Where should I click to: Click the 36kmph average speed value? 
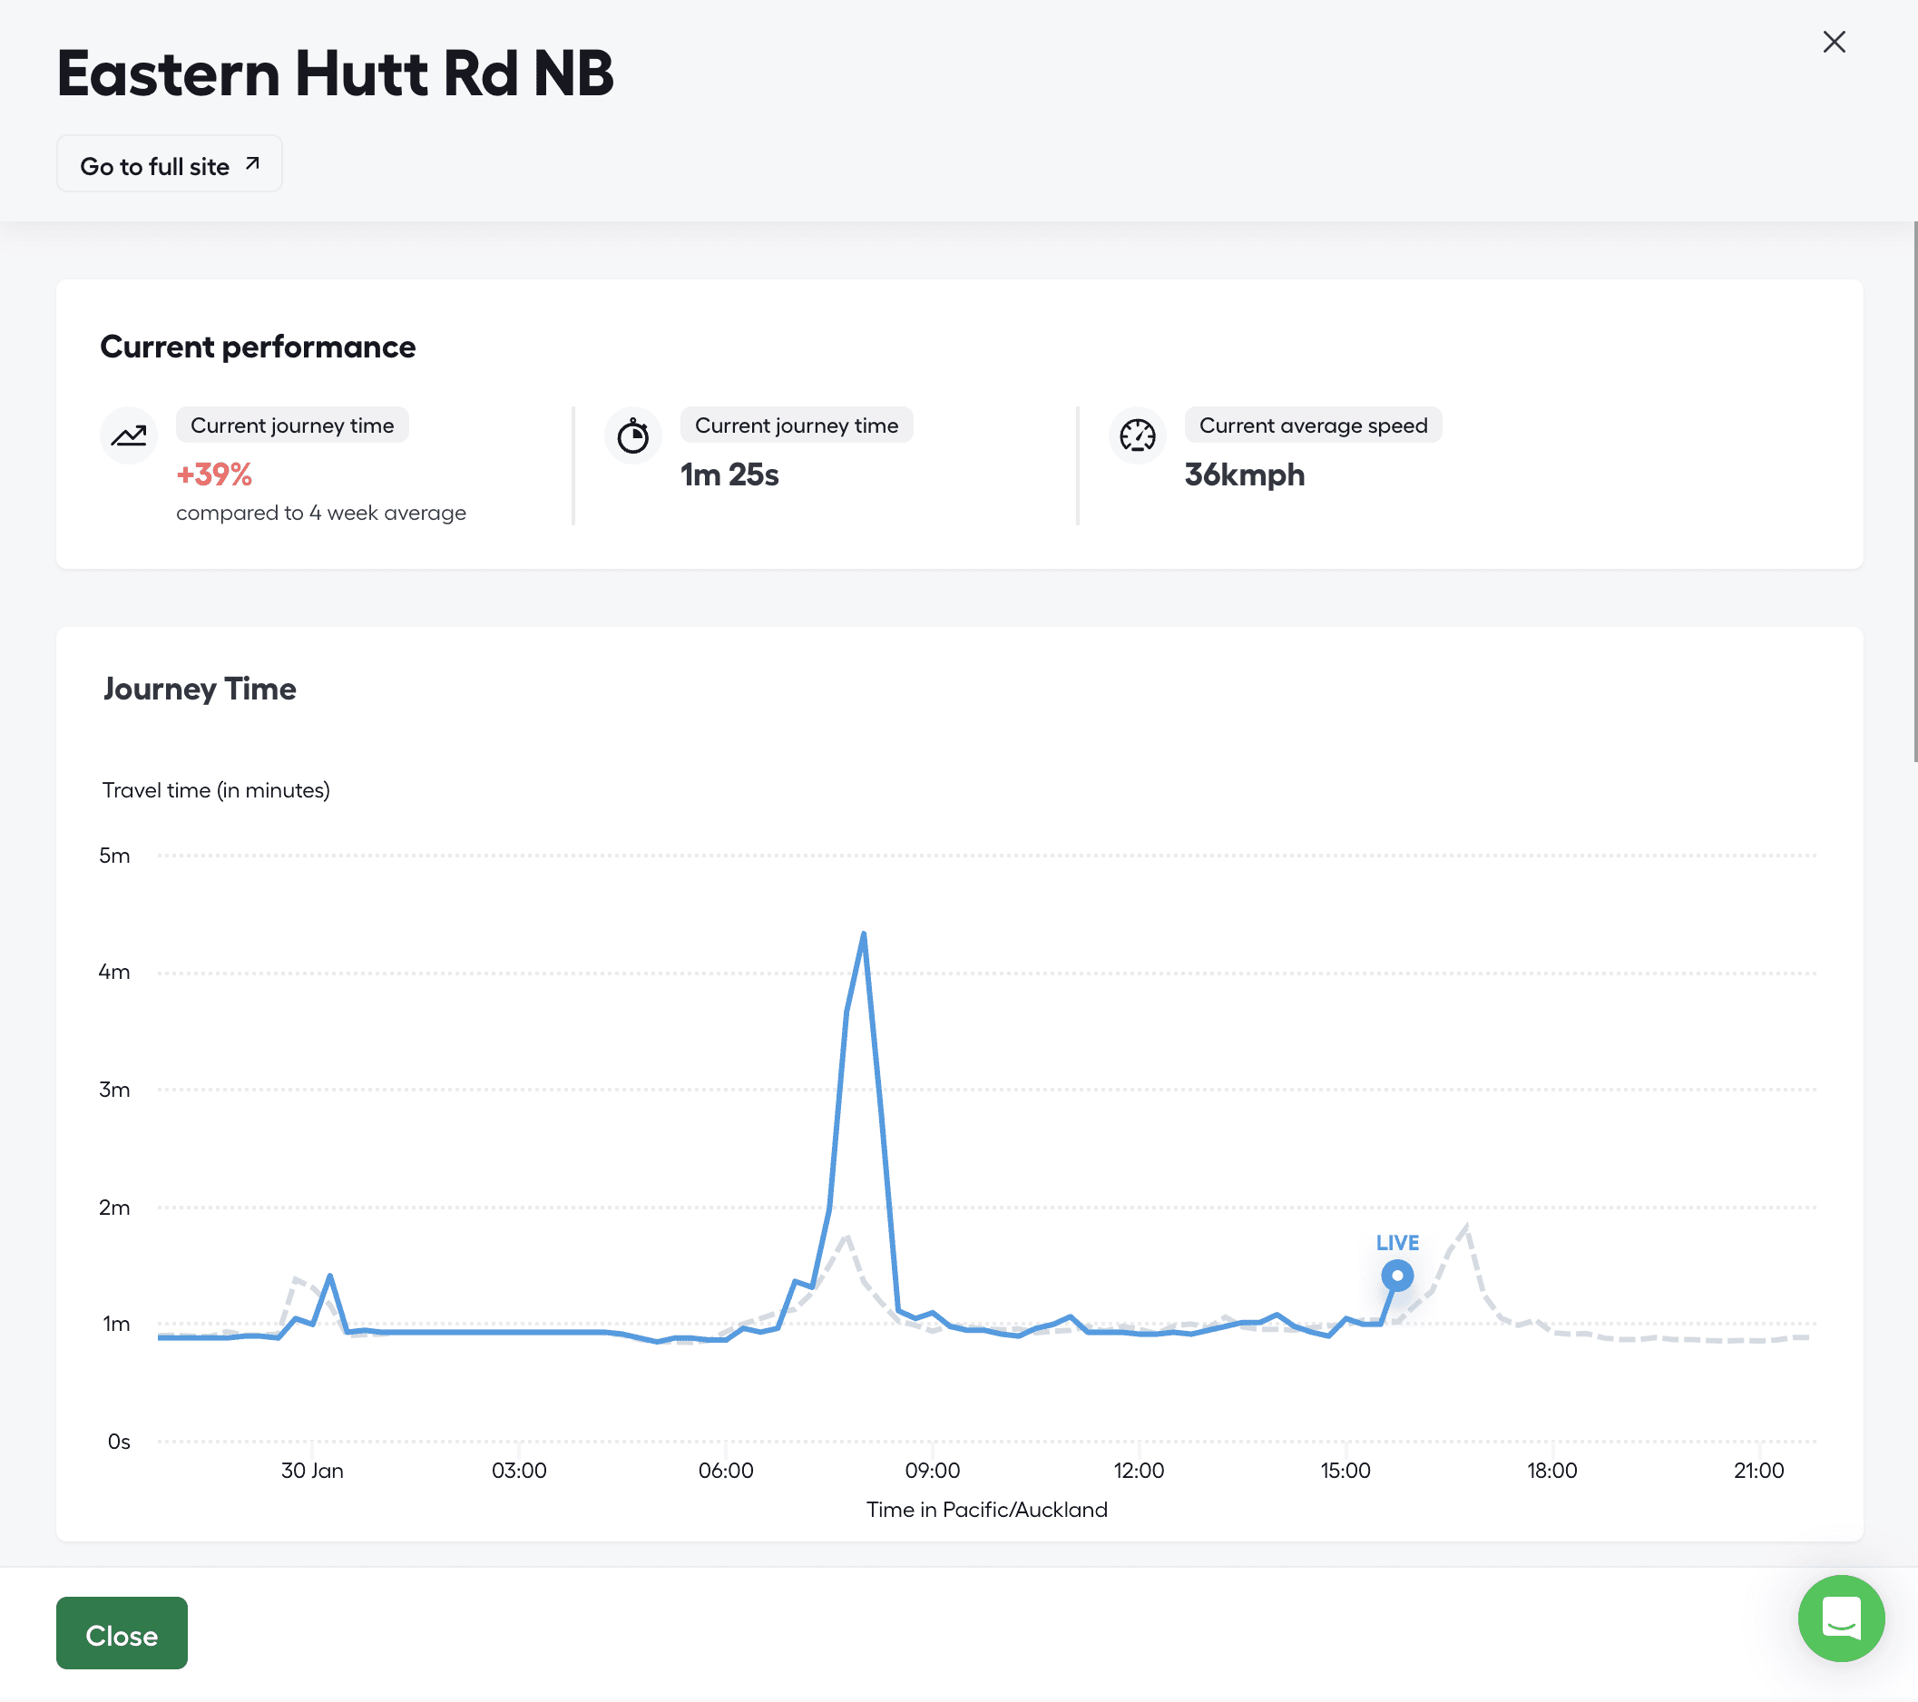point(1244,474)
